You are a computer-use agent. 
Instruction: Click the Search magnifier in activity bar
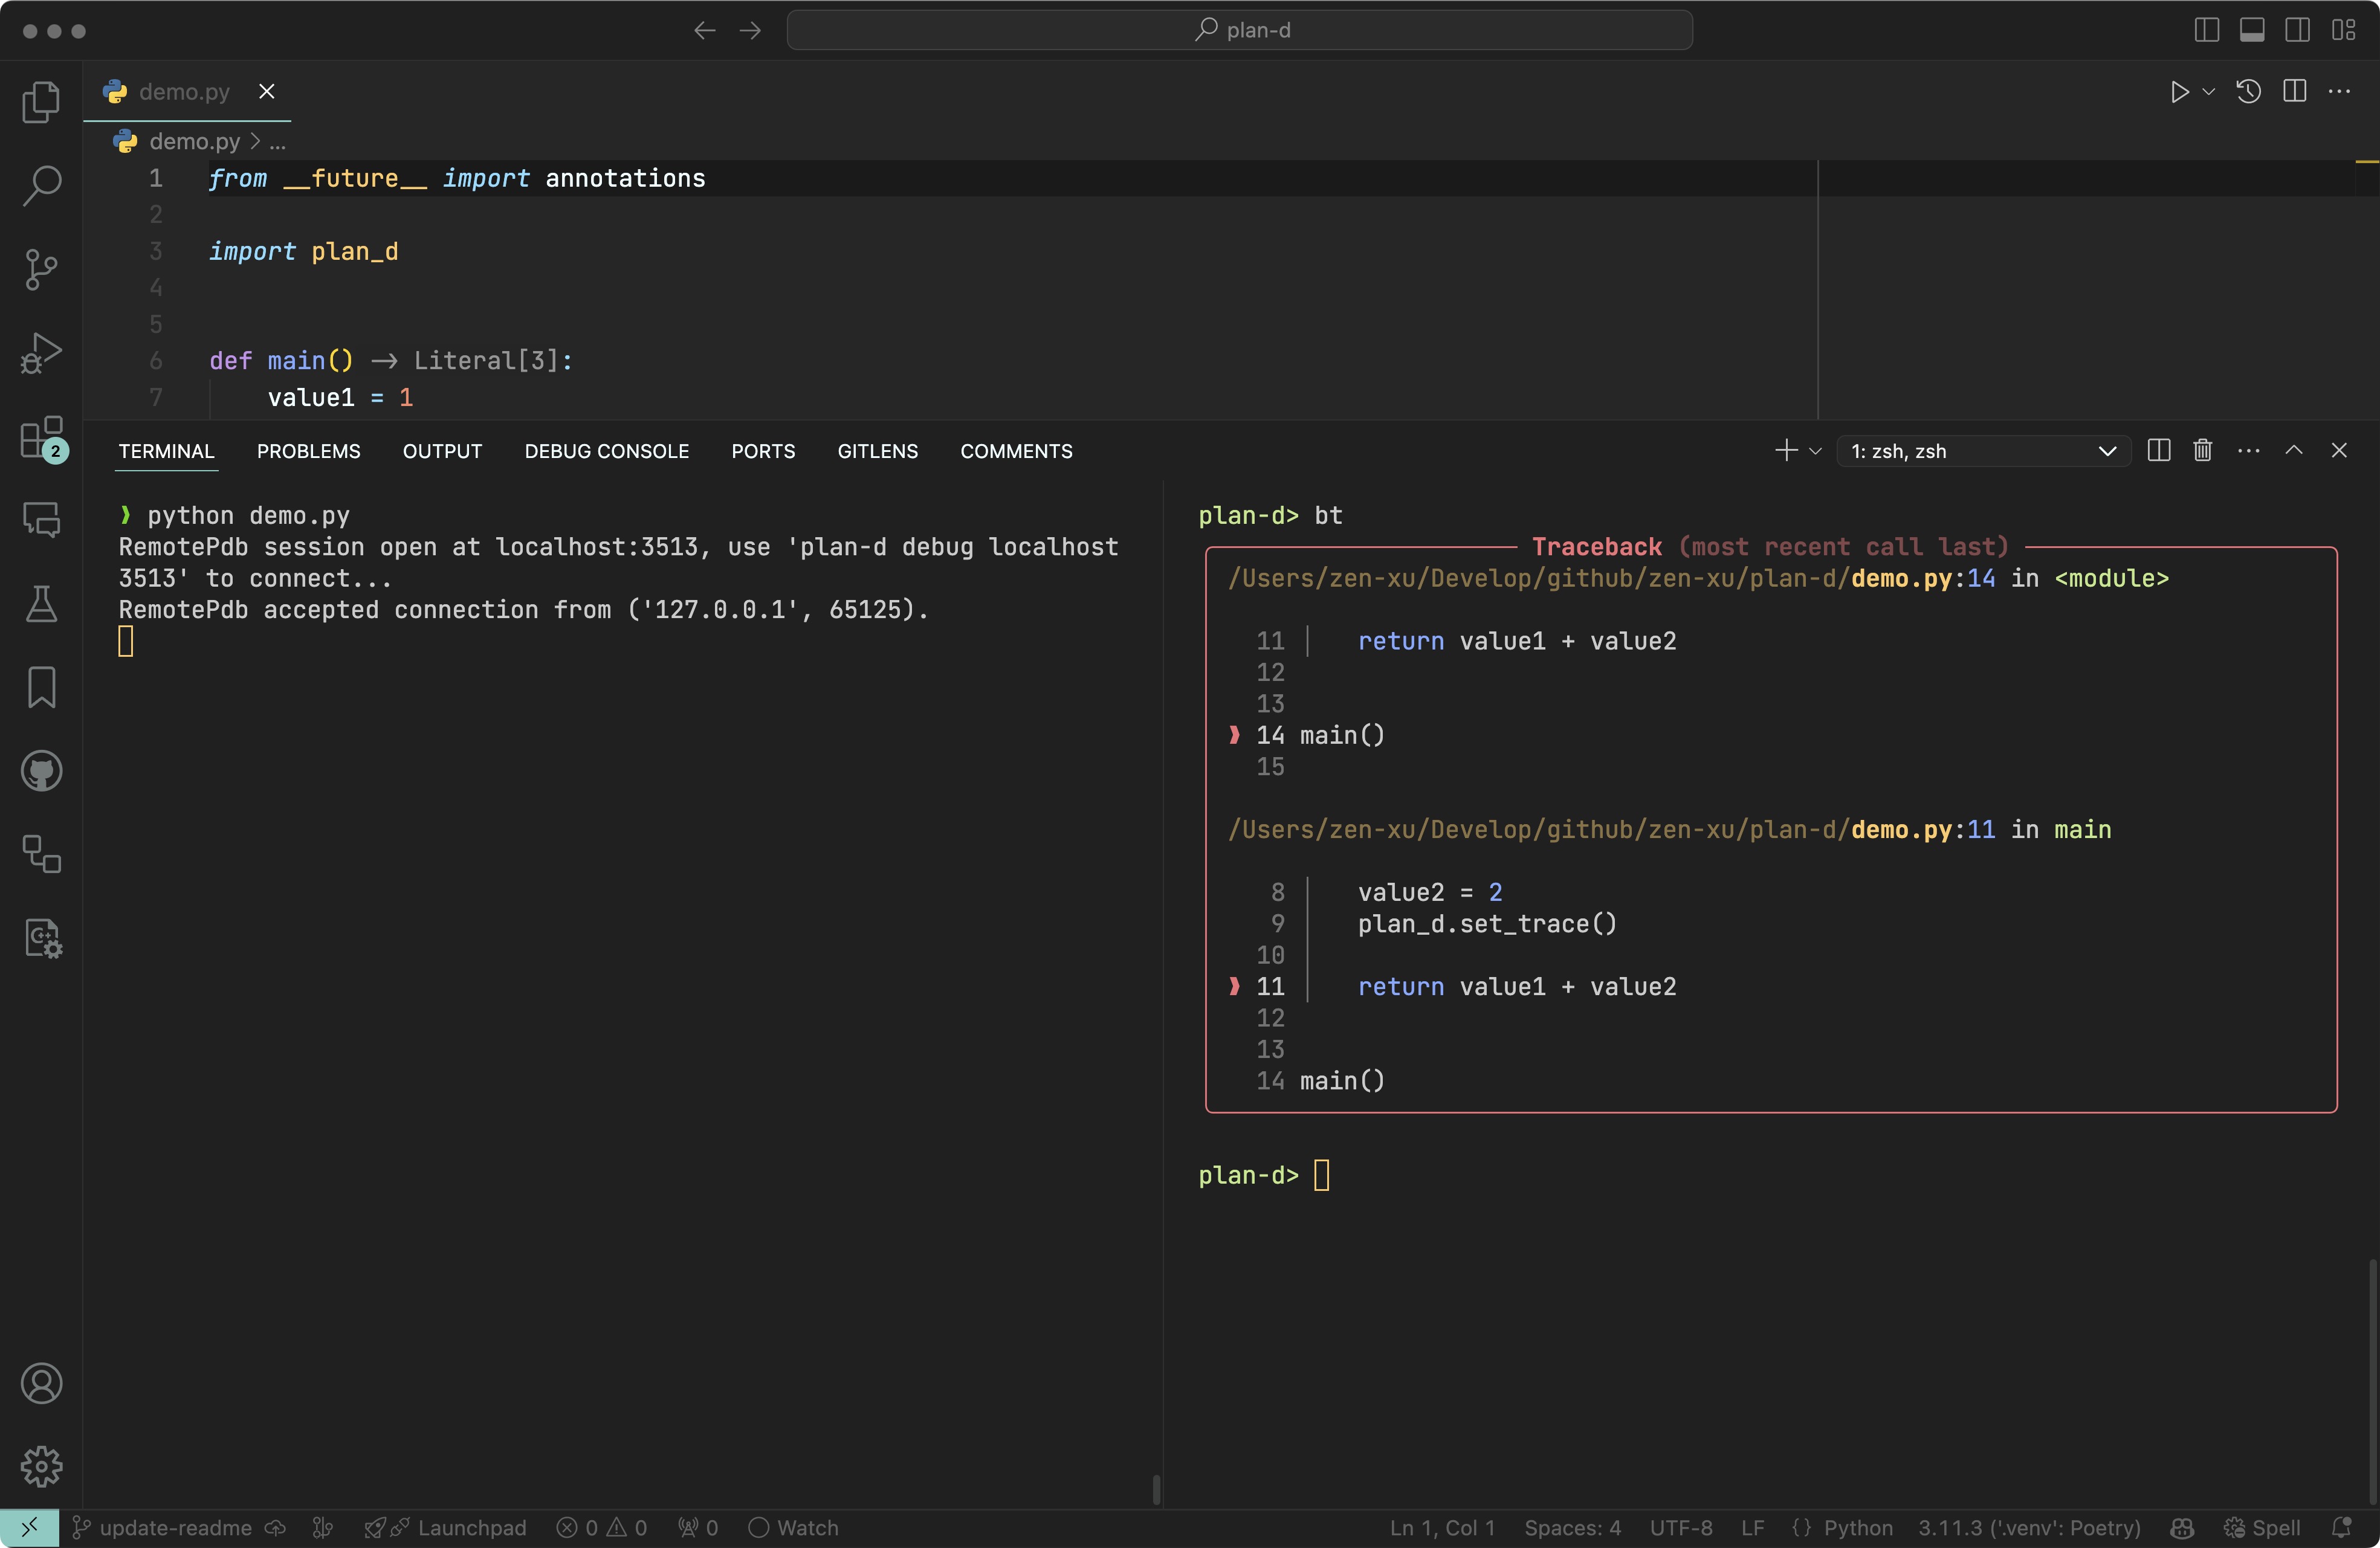(x=41, y=185)
